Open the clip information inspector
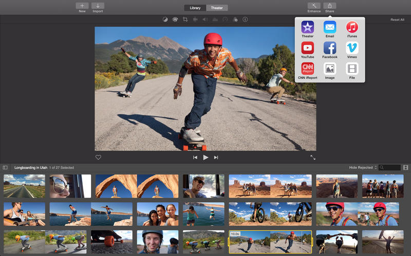The image size is (411, 256). pos(245,19)
